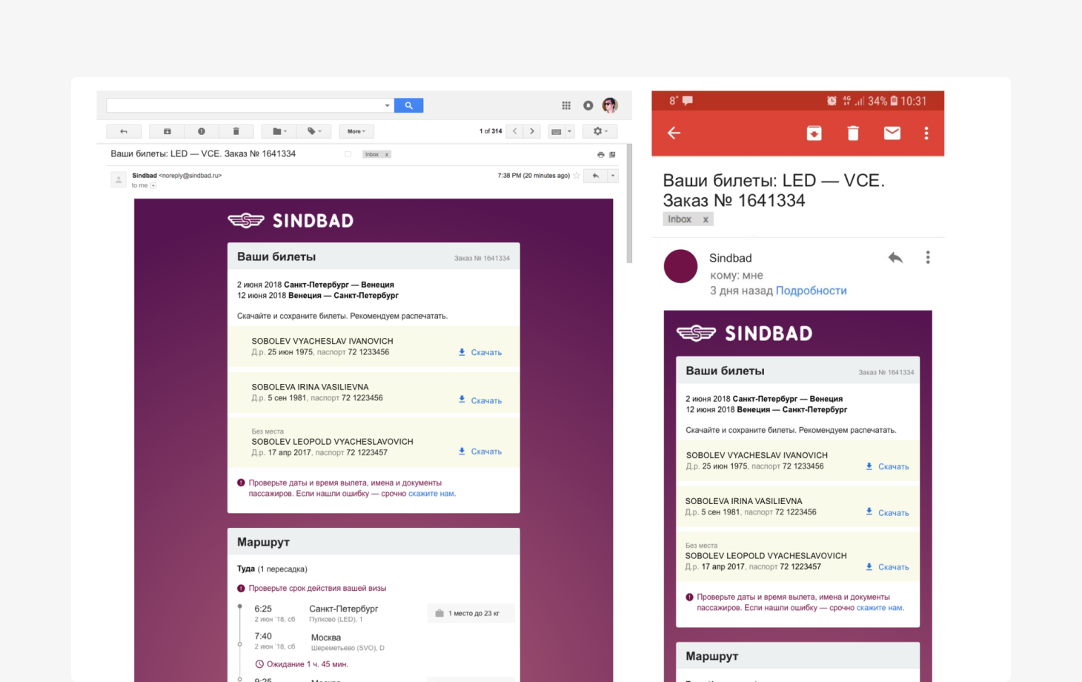Mark as unread using the mobile envelope icon
The image size is (1082, 682).
pos(892,133)
